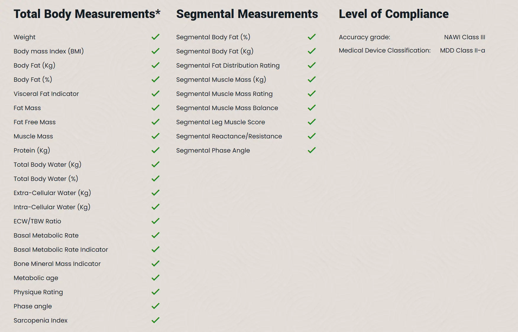
Task: Click the Basal Metabolic Rate Indicator label
Action: click(61, 250)
